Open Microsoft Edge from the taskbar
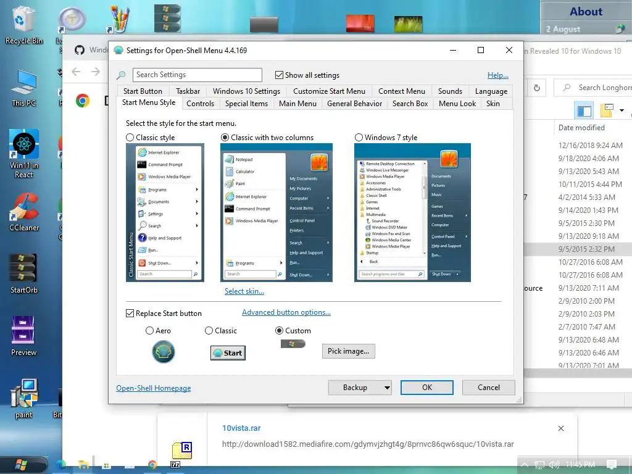Image resolution: width=632 pixels, height=474 pixels. pyautogui.click(x=61, y=465)
